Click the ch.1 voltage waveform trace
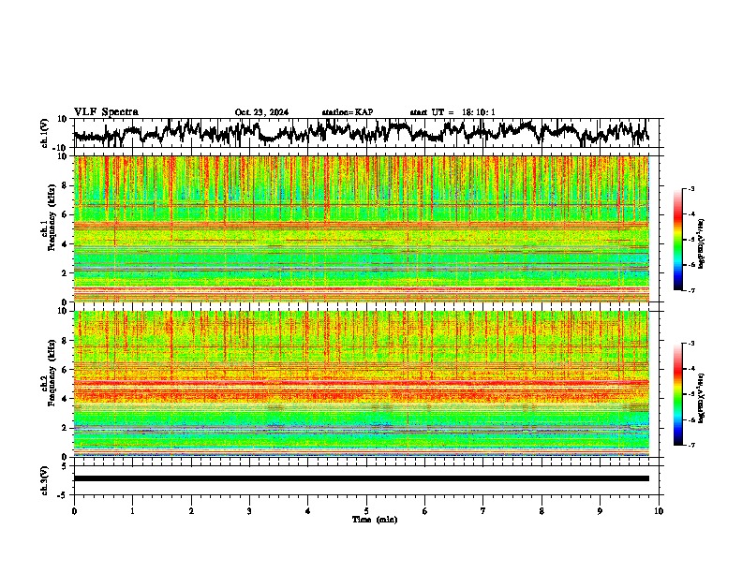742x573 pixels. click(361, 132)
